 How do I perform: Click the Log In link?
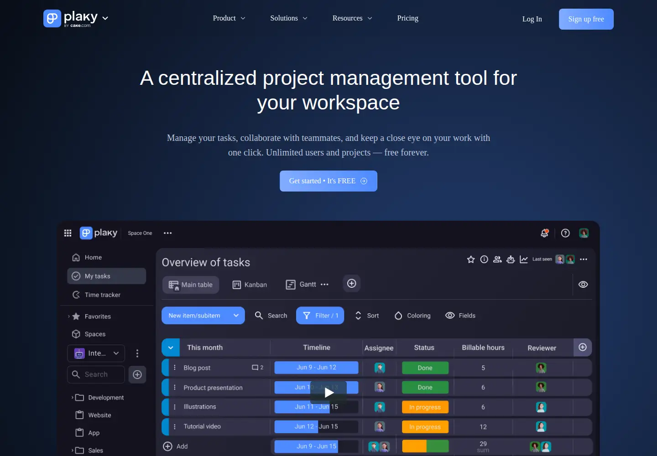click(x=532, y=19)
